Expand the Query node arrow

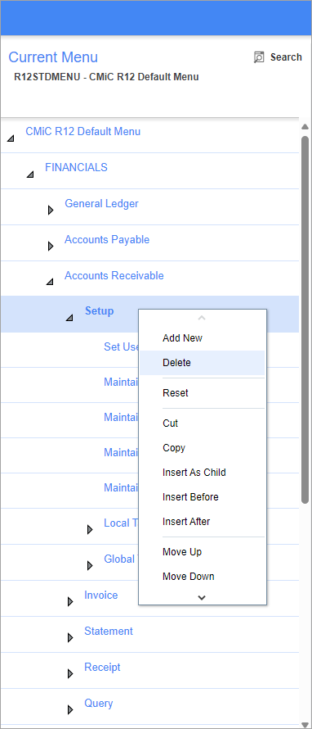70,710
